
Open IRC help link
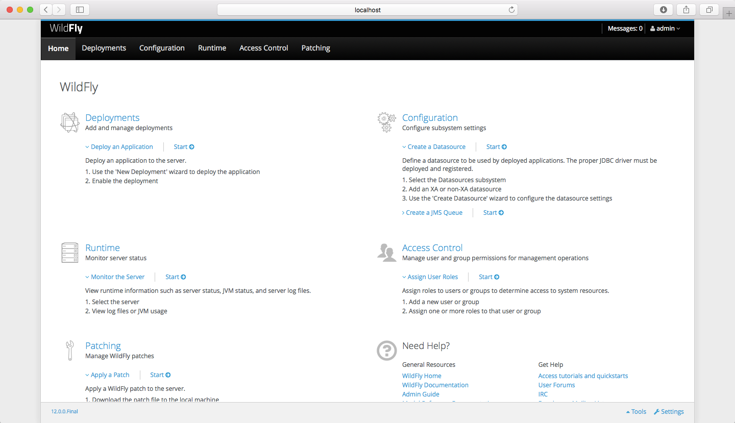543,394
